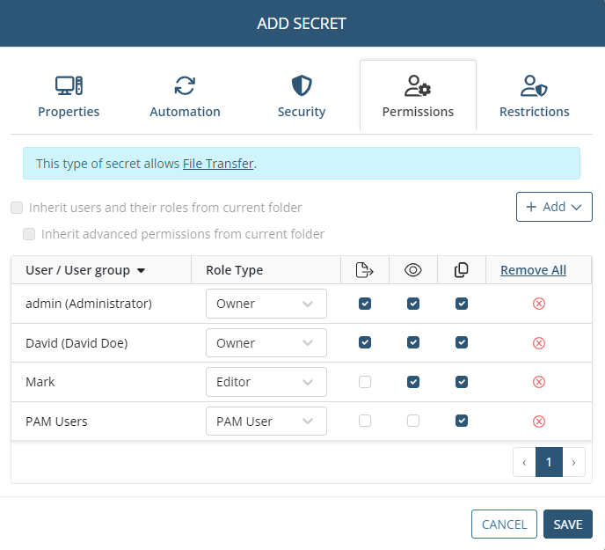The height and width of the screenshot is (550, 605).
Task: Click the remove icon in David's row
Action: 539,343
